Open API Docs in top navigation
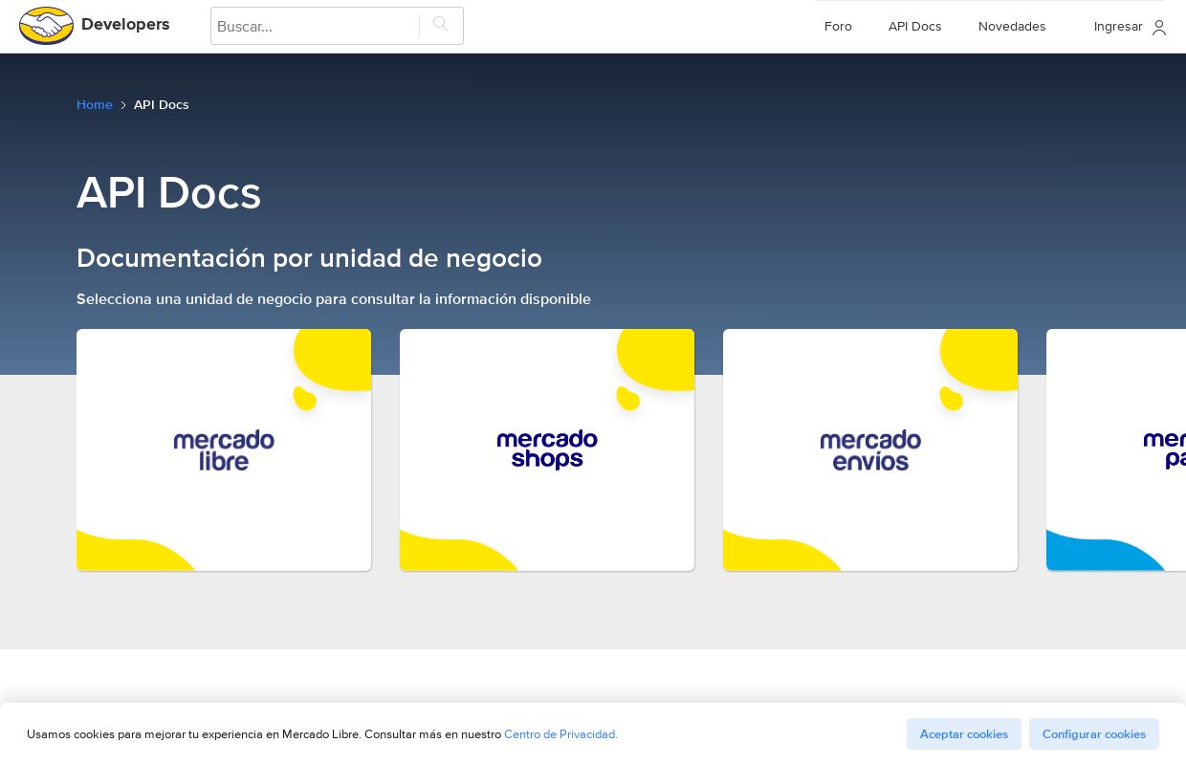1186x765 pixels. coord(914,27)
